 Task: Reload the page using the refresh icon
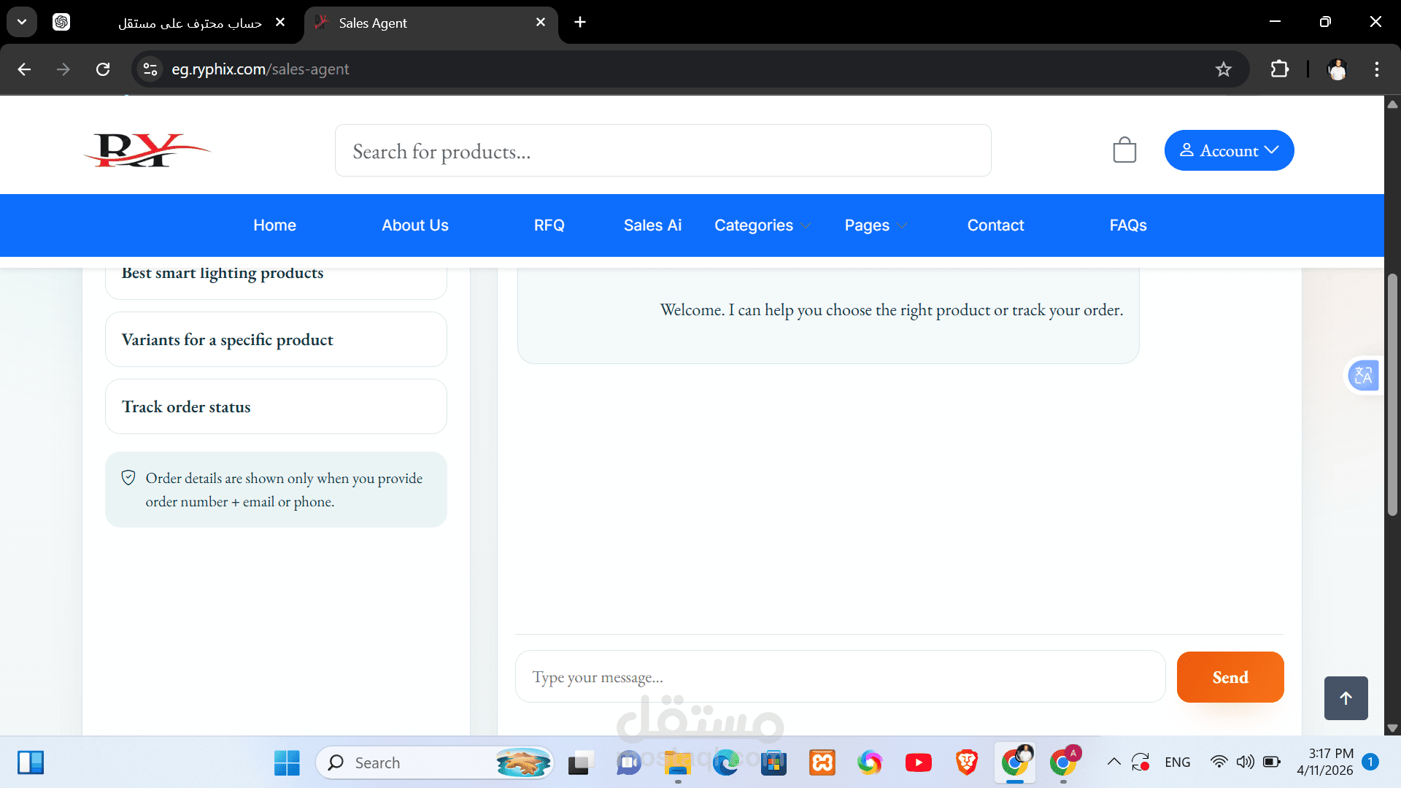[103, 69]
